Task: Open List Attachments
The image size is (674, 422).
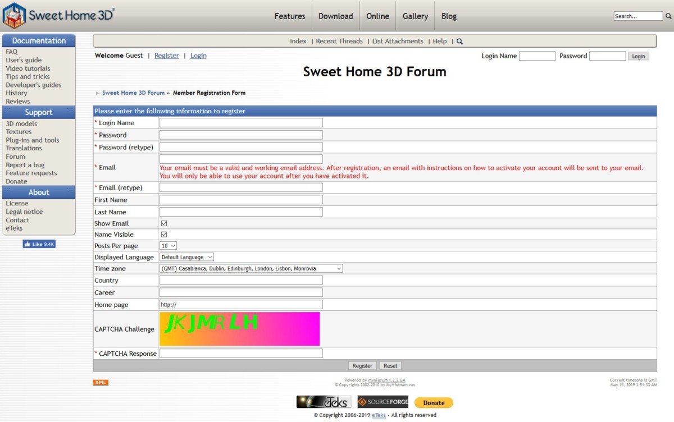Action: (398, 42)
